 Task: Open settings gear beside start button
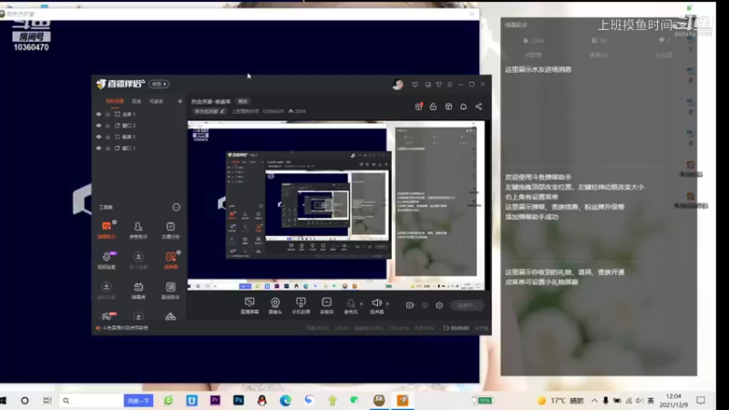[439, 305]
